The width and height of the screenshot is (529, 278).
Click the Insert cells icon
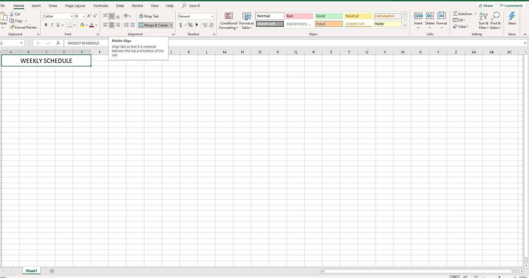point(418,16)
